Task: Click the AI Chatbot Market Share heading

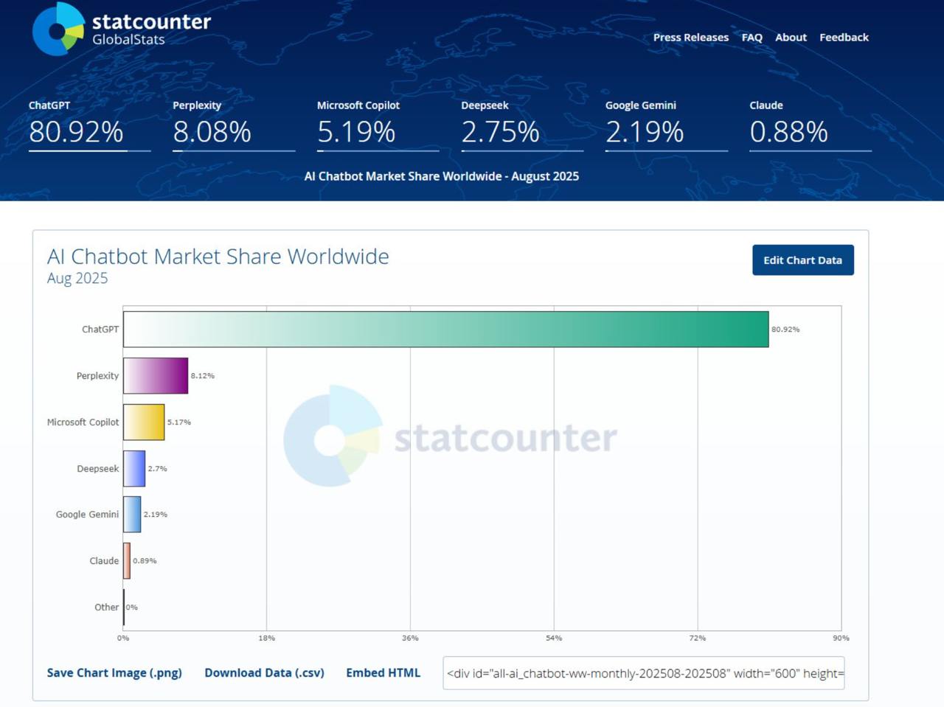Action: (x=218, y=257)
